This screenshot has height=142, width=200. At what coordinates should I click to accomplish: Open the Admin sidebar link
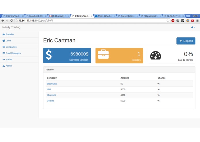click(9, 66)
